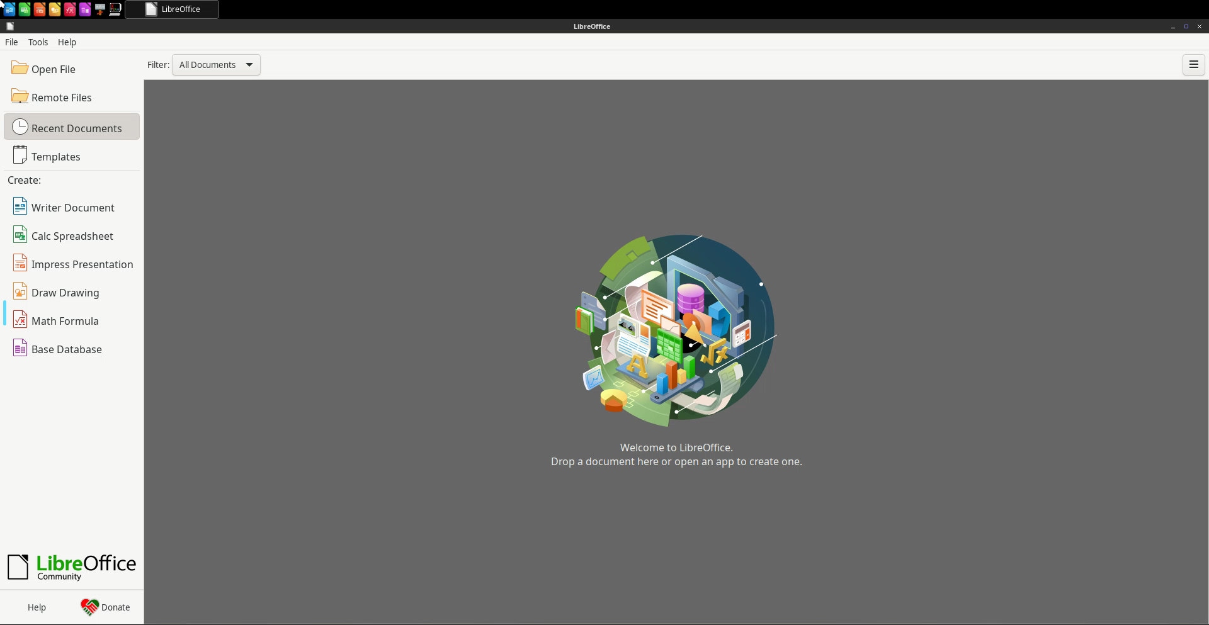Open the Tools menu
The image size is (1209, 625).
click(38, 42)
